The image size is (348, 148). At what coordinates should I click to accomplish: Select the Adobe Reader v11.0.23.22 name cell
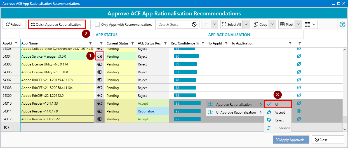coord(57,119)
